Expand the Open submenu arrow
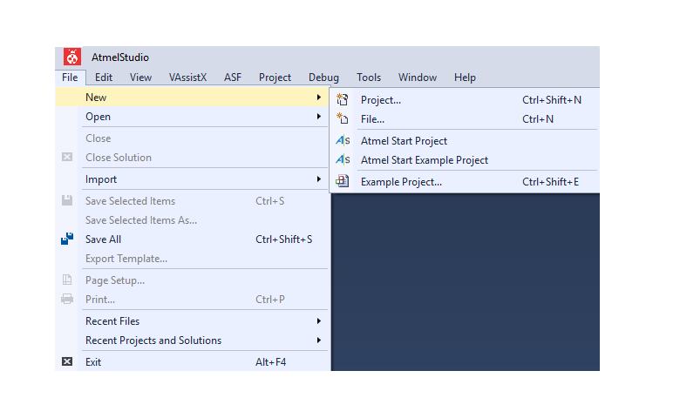Screen dimensions: 680x418 pos(319,117)
